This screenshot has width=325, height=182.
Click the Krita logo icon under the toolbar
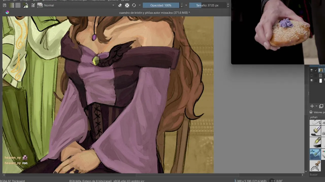coord(7,12)
